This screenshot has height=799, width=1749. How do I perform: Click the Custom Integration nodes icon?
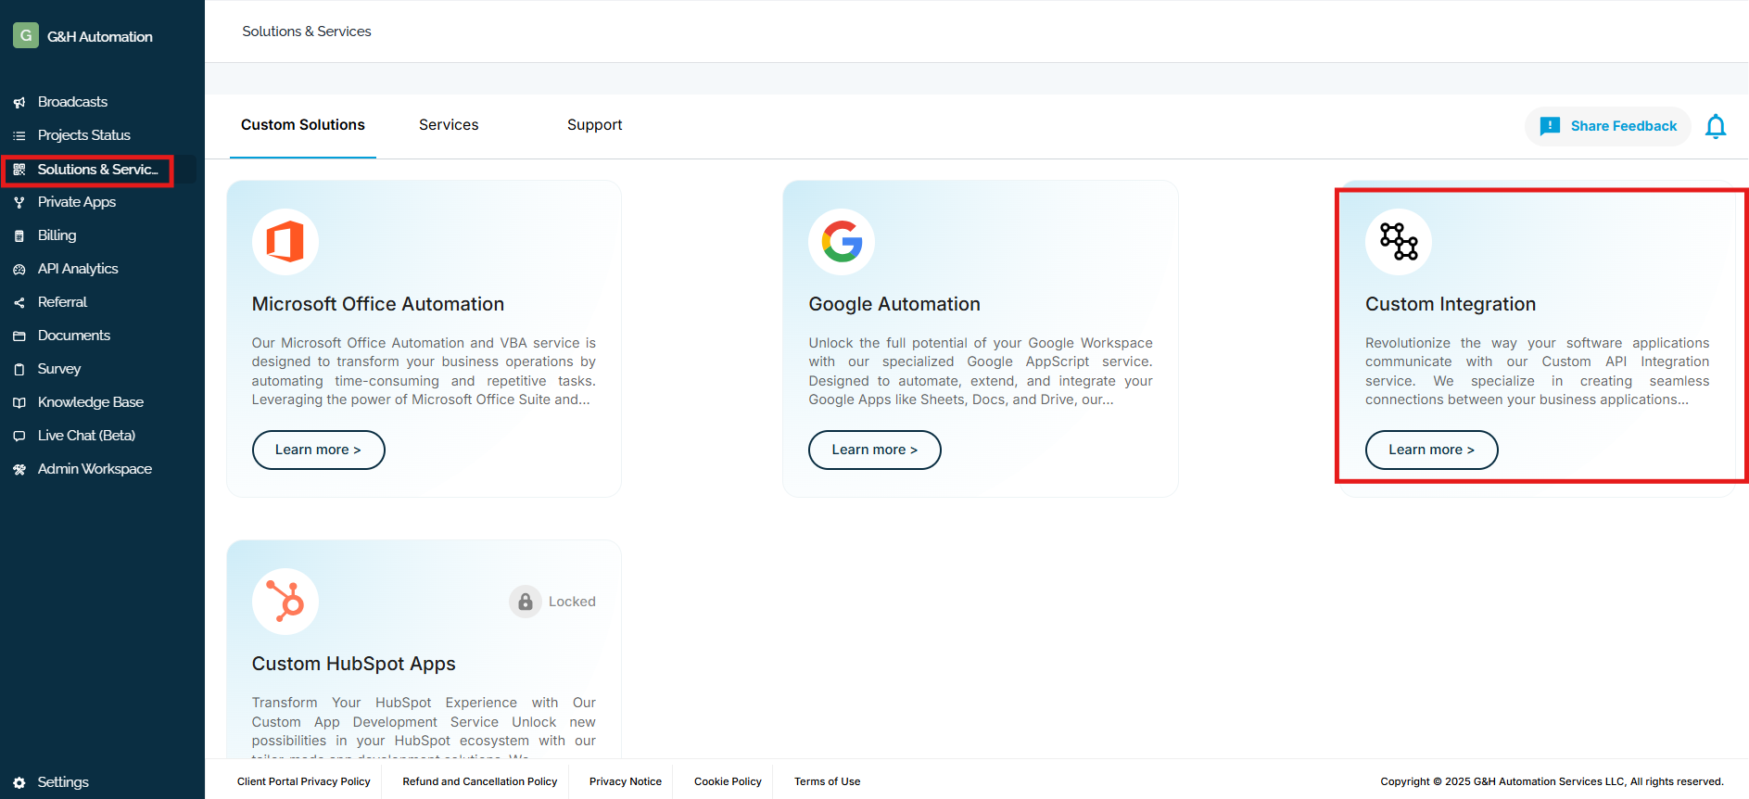click(1398, 242)
